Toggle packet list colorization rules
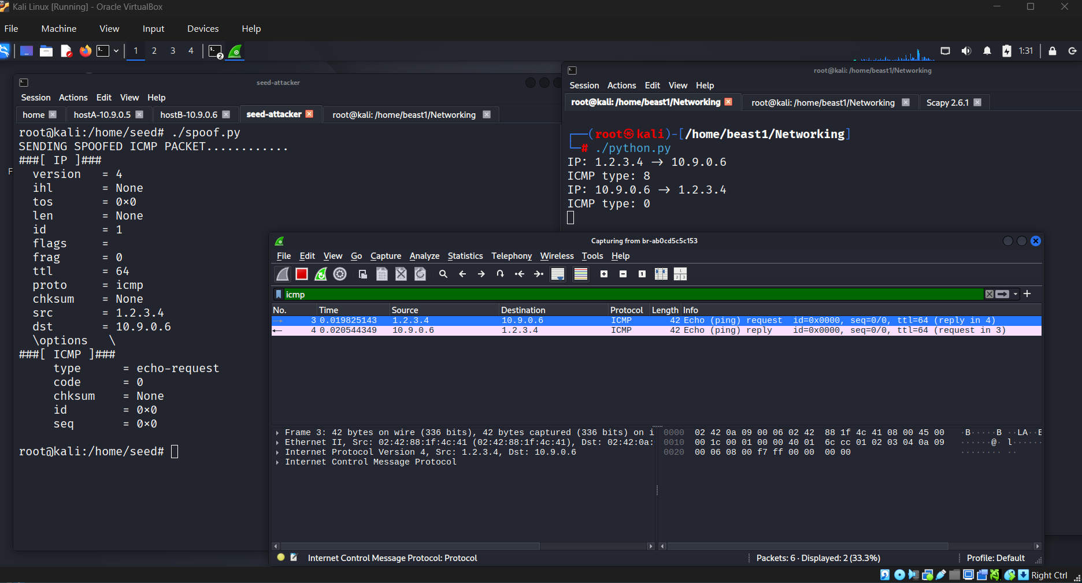The width and height of the screenshot is (1082, 583). pyautogui.click(x=580, y=274)
